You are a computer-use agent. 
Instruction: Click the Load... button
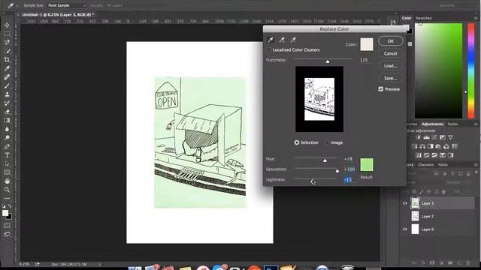point(391,66)
